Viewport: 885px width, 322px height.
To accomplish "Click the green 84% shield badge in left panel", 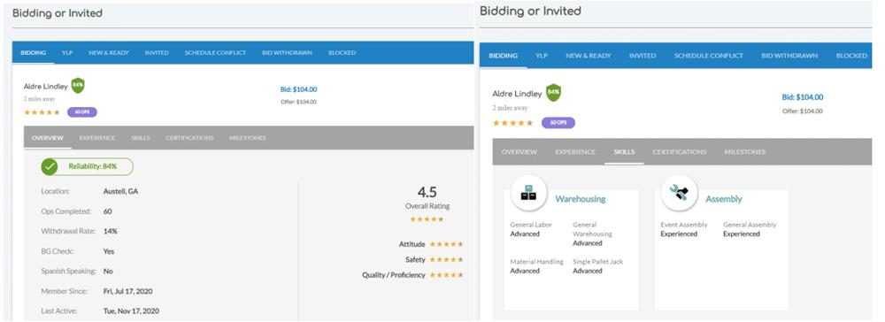I will coord(78,86).
